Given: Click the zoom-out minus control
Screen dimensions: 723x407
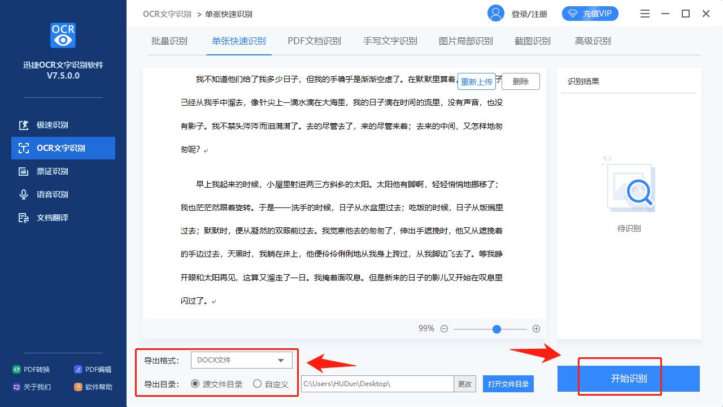Looking at the screenshot, I should [444, 328].
